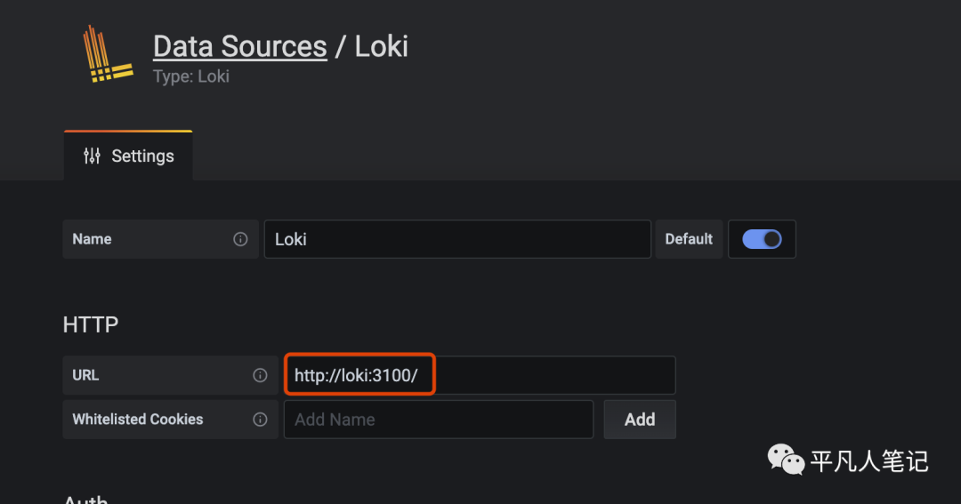Click the WeChat logo icon
Screen dimensions: 961x504
(786, 460)
